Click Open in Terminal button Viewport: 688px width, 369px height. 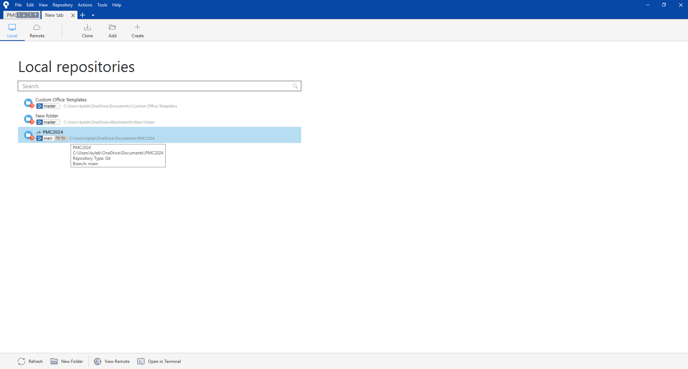pyautogui.click(x=159, y=361)
